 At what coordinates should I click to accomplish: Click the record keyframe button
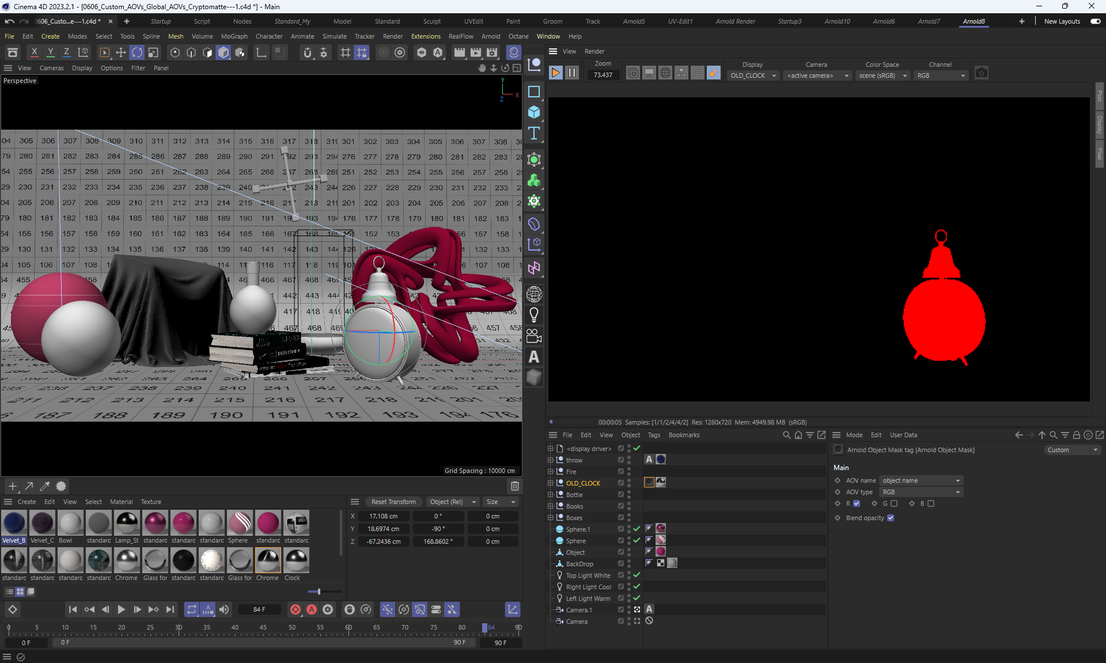[x=296, y=609]
